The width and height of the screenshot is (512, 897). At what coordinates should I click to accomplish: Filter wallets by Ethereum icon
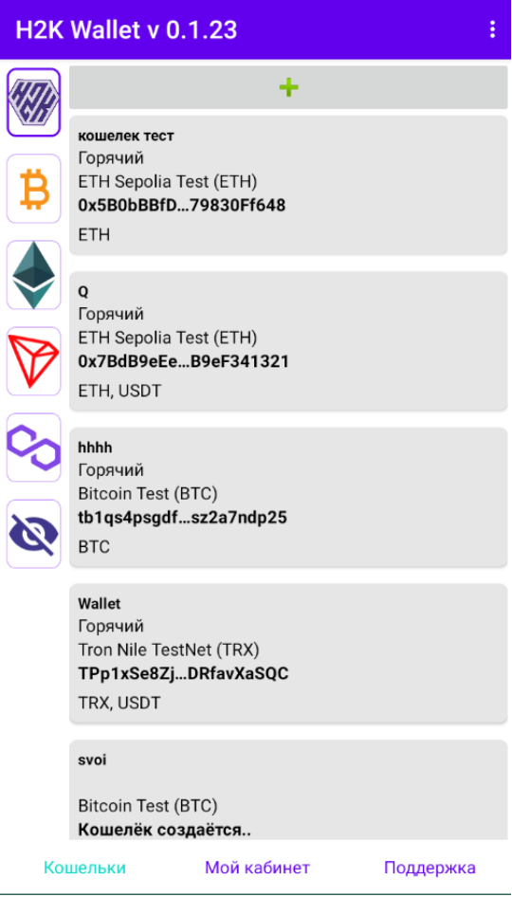click(x=34, y=275)
